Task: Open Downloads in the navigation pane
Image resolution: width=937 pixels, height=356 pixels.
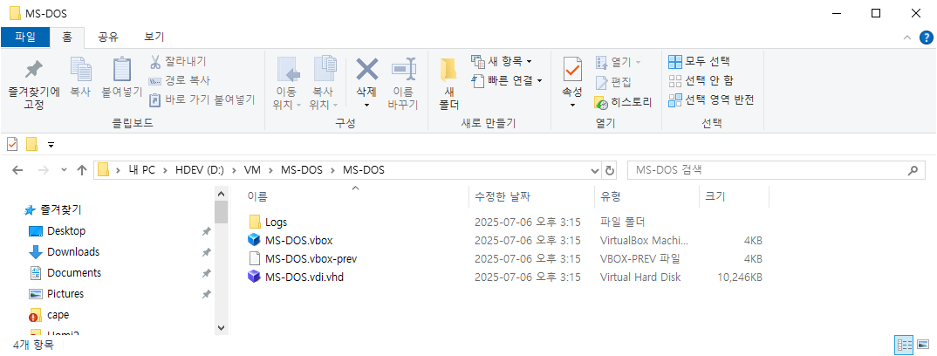Action: 73,251
